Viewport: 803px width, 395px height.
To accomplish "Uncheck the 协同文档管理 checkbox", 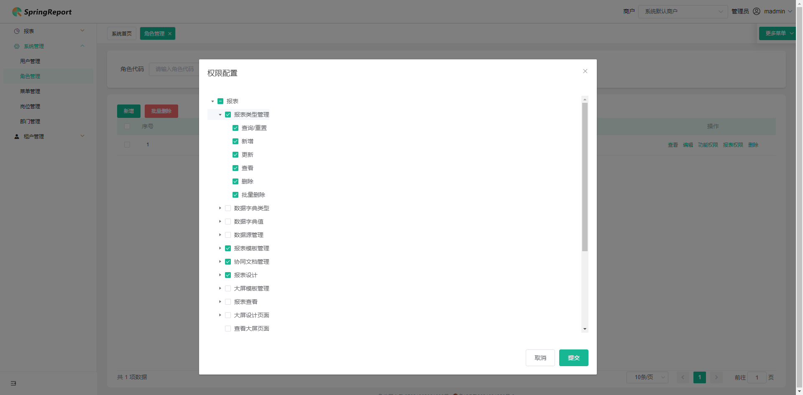I will pos(228,262).
